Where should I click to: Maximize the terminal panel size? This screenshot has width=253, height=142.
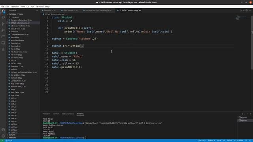pyautogui.click(x=247, y=114)
